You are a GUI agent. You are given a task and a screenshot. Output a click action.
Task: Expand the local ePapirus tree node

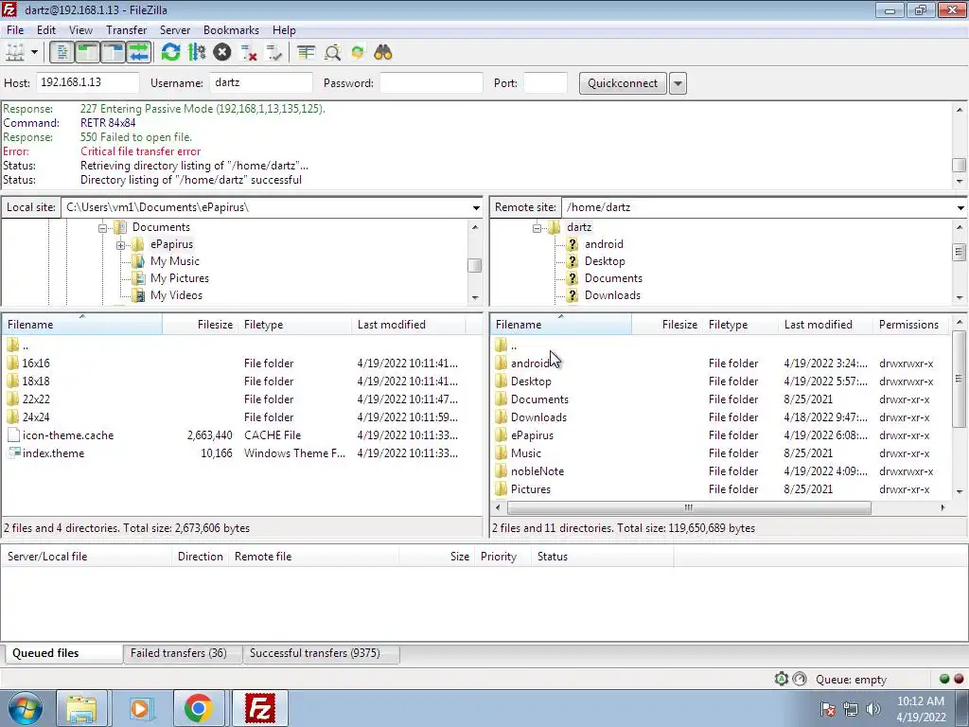(120, 245)
